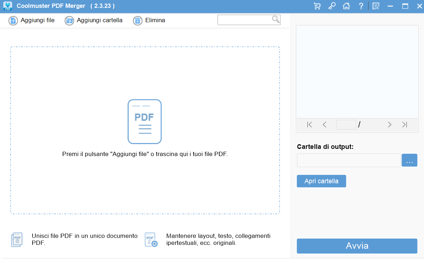Click the PDF gear layout icon
Screen dimensions: 424x272
click(151, 239)
